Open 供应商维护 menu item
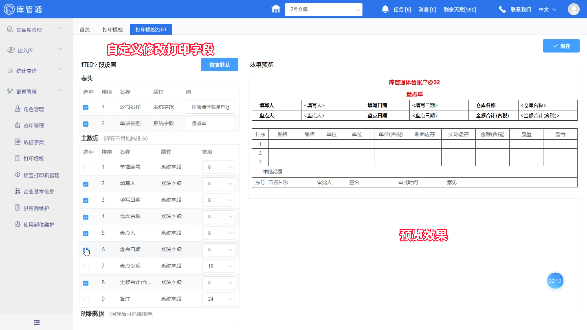 (36, 208)
